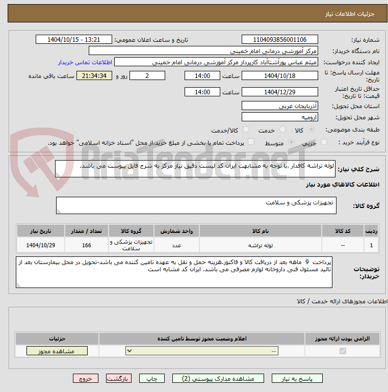Click the واحد شمارش column header
388x392 pixels.
pos(176,231)
